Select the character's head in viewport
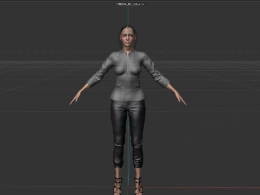Screen dimensions: 260x195 click(128, 36)
